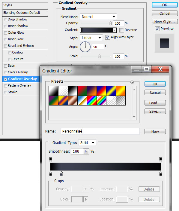Viewport: 179px width, 211px height.
Task: Open the Style Linear dropdown
Action: 91,38
